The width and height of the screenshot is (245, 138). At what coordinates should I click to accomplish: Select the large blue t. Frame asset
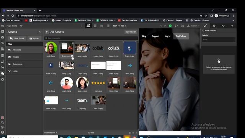(x=129, y=48)
